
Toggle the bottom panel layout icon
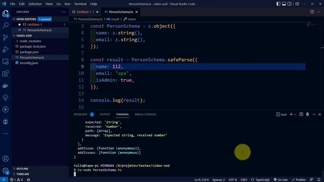point(284,4)
